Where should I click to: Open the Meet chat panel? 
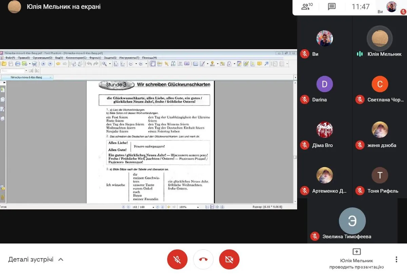tap(332, 6)
